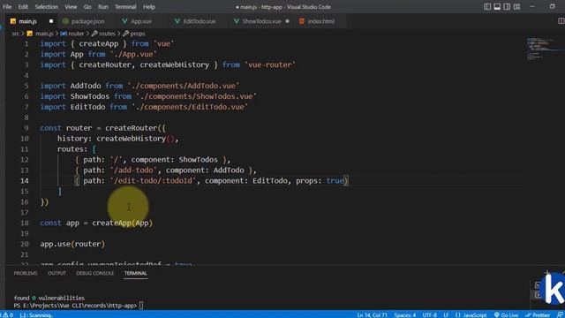The image size is (565, 318).
Task: Expand the props breadcrumb segment
Action: click(x=138, y=34)
